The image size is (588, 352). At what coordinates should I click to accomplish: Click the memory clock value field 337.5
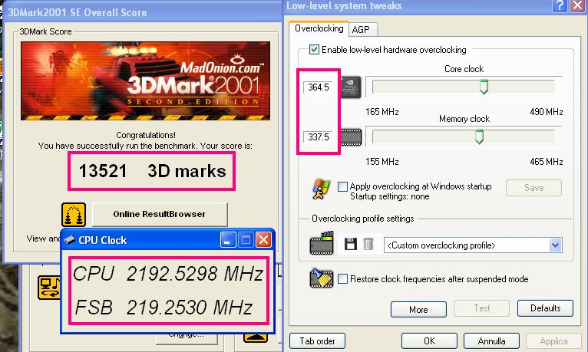tap(318, 137)
